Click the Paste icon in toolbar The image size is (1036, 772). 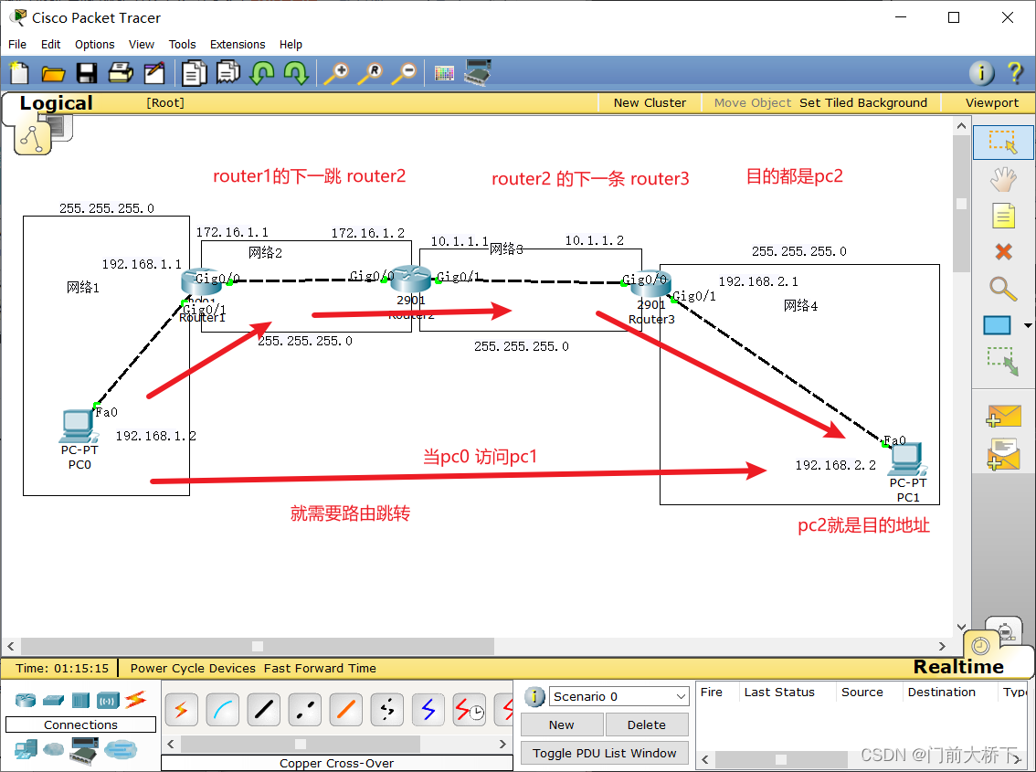click(x=228, y=72)
